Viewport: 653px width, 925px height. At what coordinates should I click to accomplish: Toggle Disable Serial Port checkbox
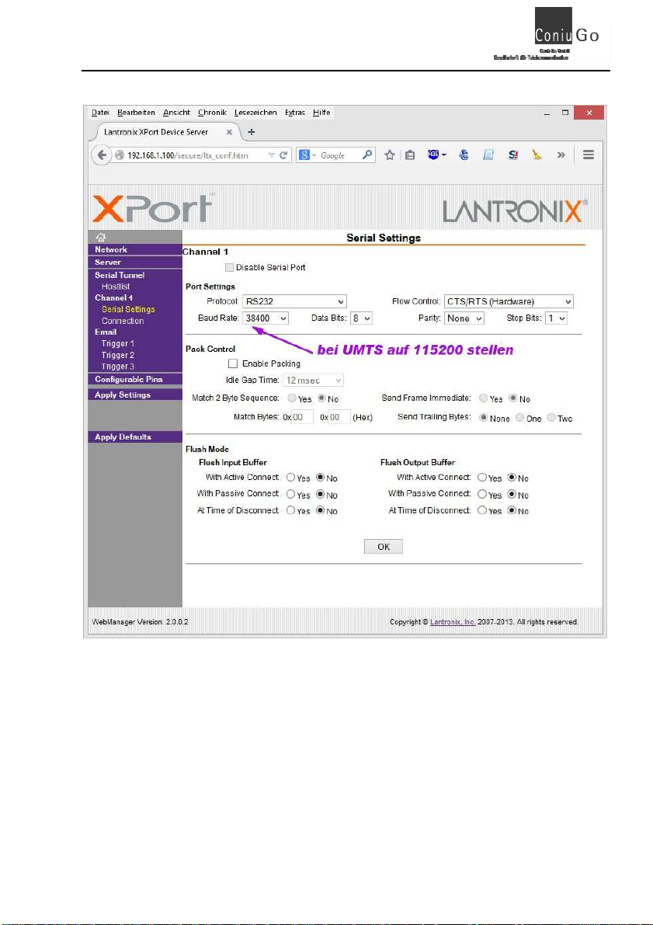click(x=230, y=267)
